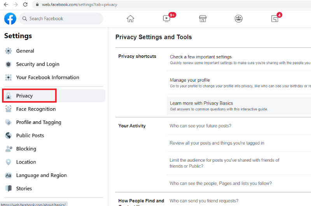Click the Stories book icon

click(8, 189)
